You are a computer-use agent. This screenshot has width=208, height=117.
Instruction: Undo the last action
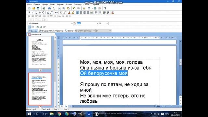(74, 8)
